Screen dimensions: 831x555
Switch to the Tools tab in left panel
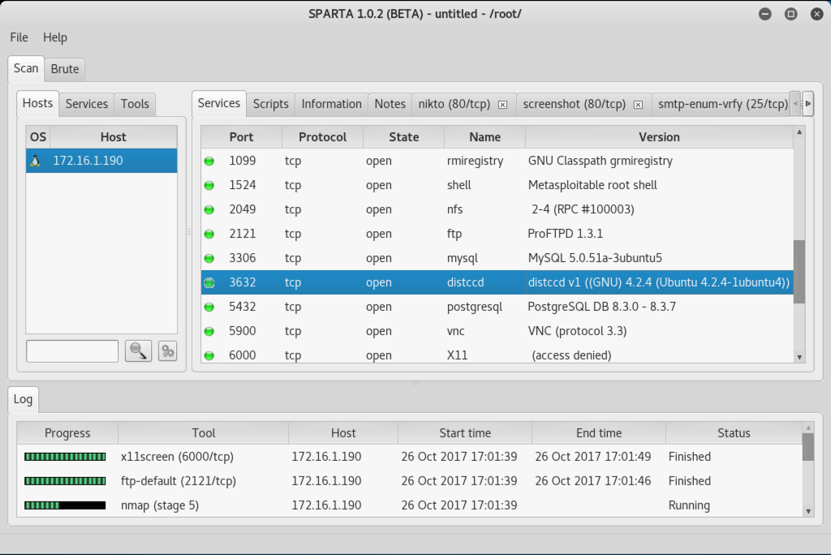click(135, 104)
